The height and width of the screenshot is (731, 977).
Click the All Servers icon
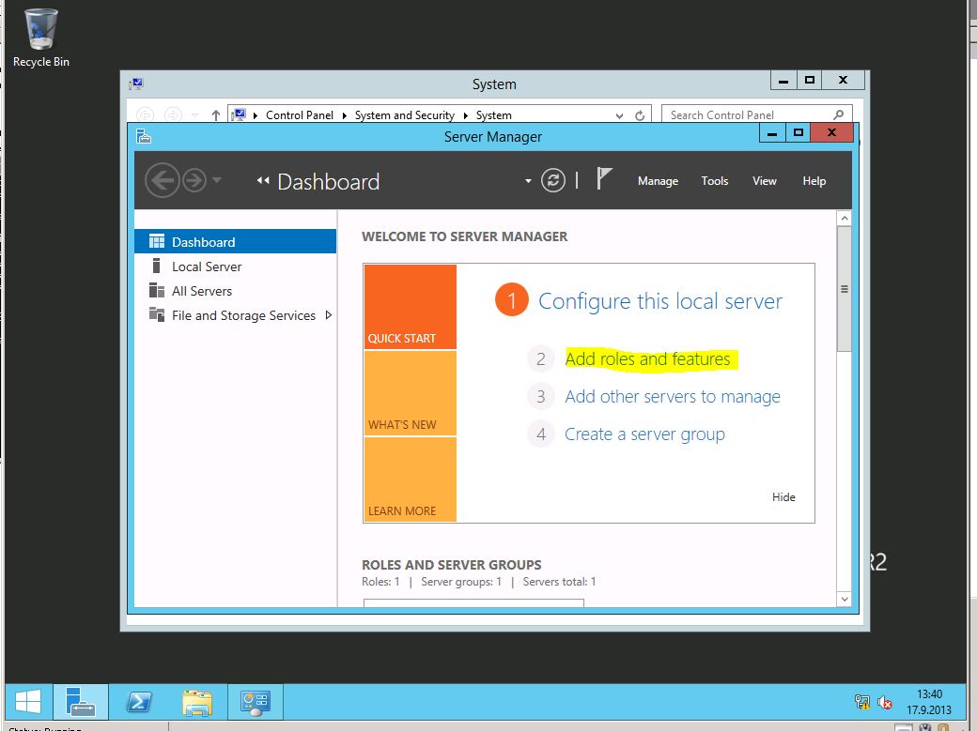[x=156, y=290]
